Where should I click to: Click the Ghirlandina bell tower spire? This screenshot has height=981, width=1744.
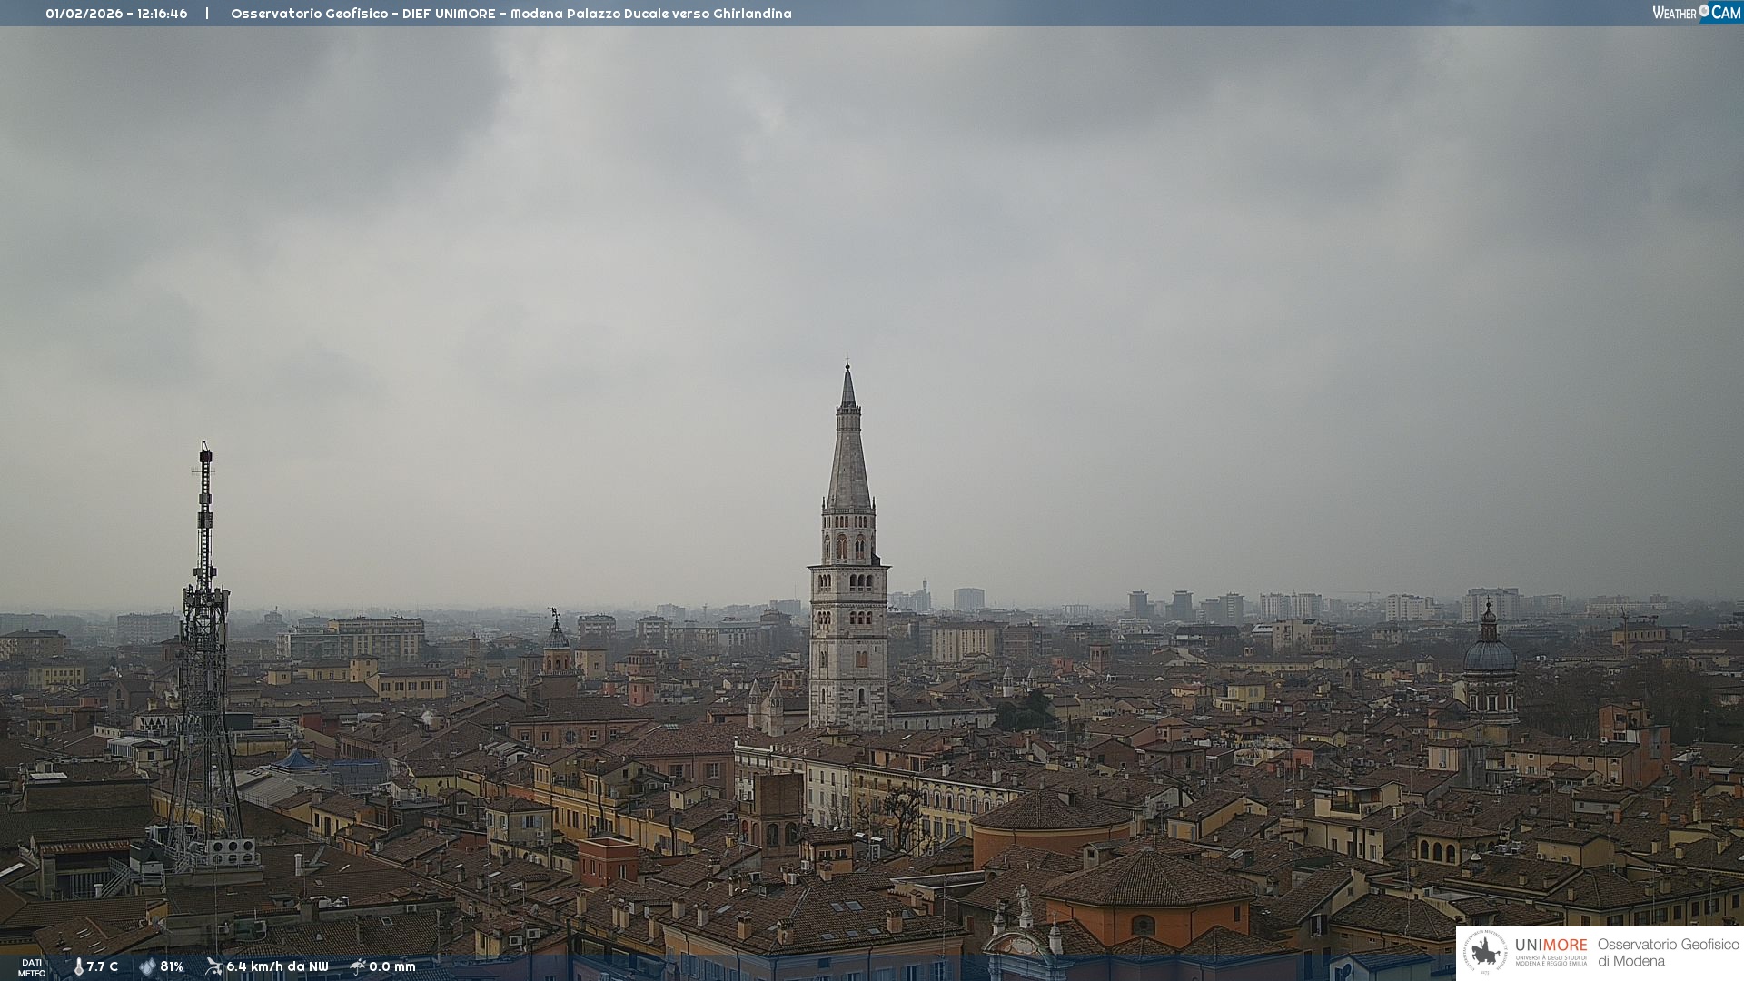[x=848, y=454]
